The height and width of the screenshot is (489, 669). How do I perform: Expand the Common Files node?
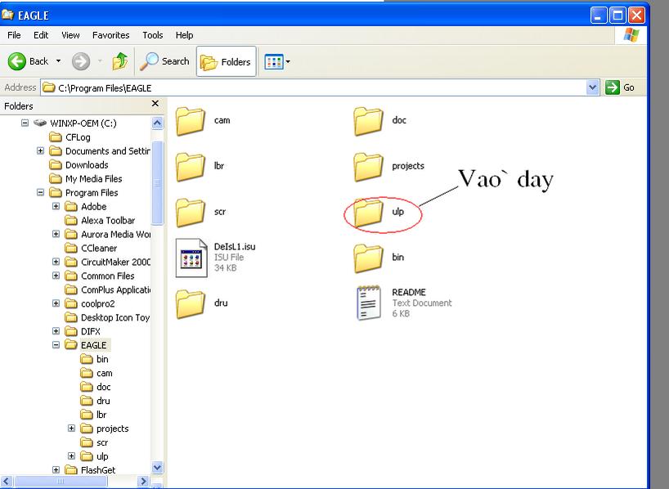56,276
